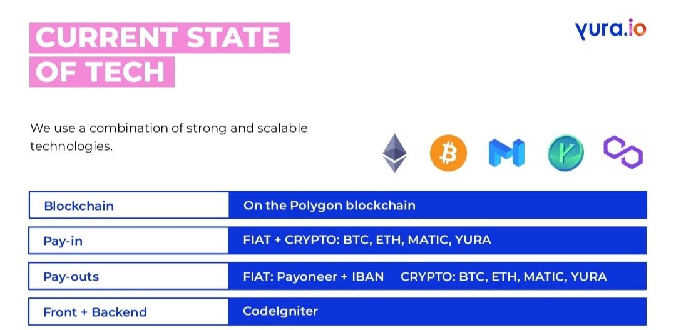This screenshot has width=676, height=330.
Task: Click the blue Matic M logo
Action: pyautogui.click(x=506, y=153)
